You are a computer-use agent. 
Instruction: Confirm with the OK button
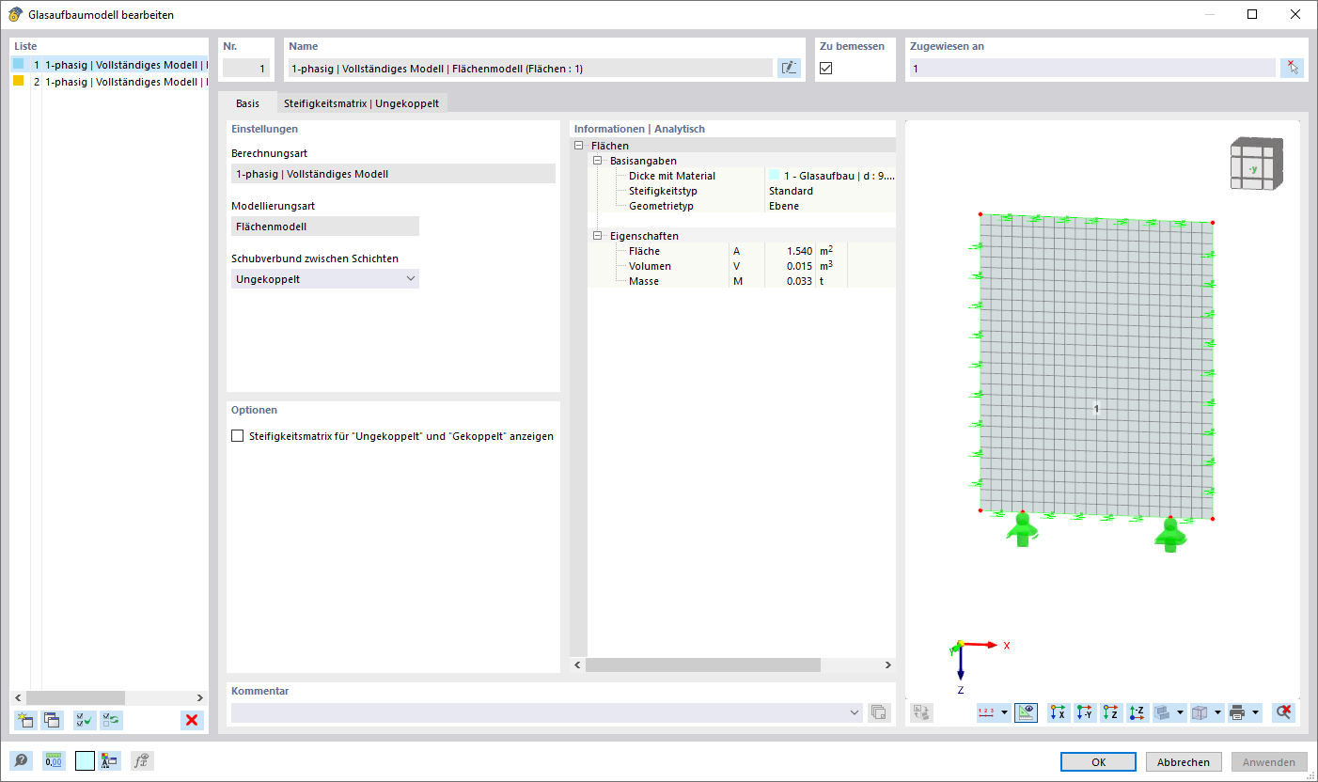pos(1098,762)
